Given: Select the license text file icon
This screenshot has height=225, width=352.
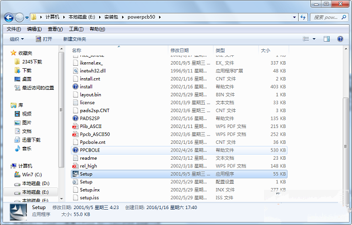Looking at the screenshot, I should tap(76, 102).
